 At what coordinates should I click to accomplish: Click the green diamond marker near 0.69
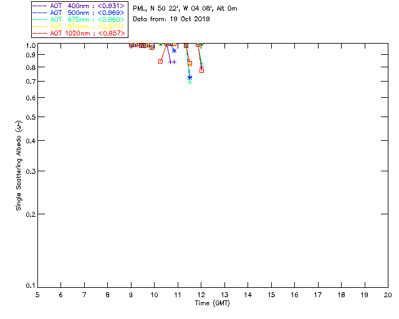point(190,82)
